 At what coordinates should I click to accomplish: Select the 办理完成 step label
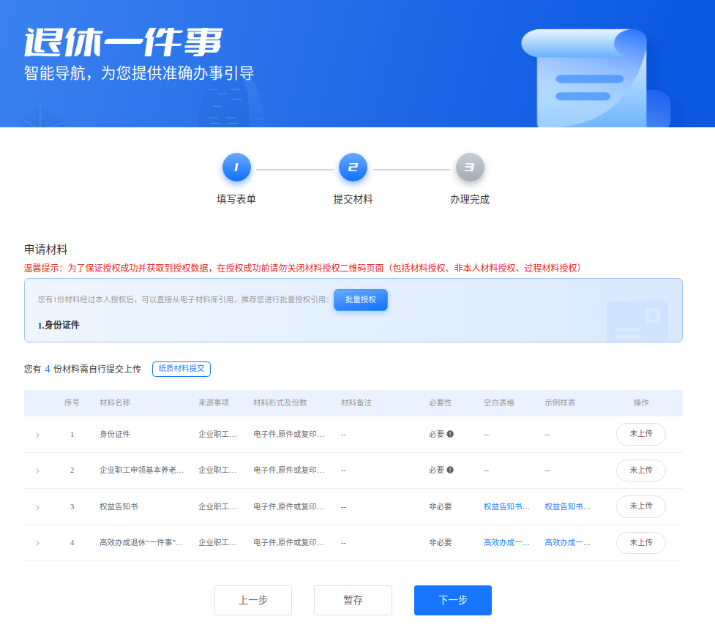(469, 197)
